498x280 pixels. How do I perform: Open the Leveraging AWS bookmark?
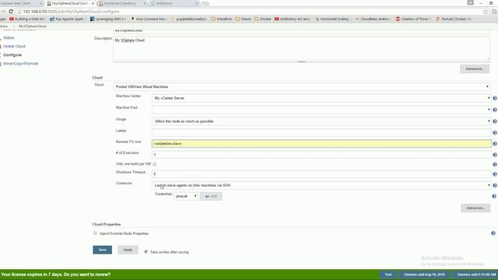pyautogui.click(x=107, y=19)
